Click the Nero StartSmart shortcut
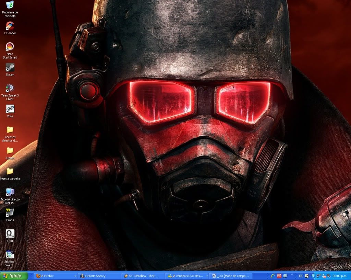The width and height of the screenshot is (351, 280). (x=10, y=47)
